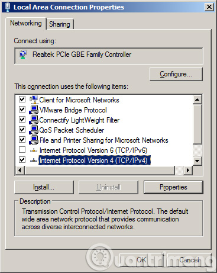Click the QoS Packet Scheduler icon
Viewport: 217px width, 273px height.
[34, 130]
